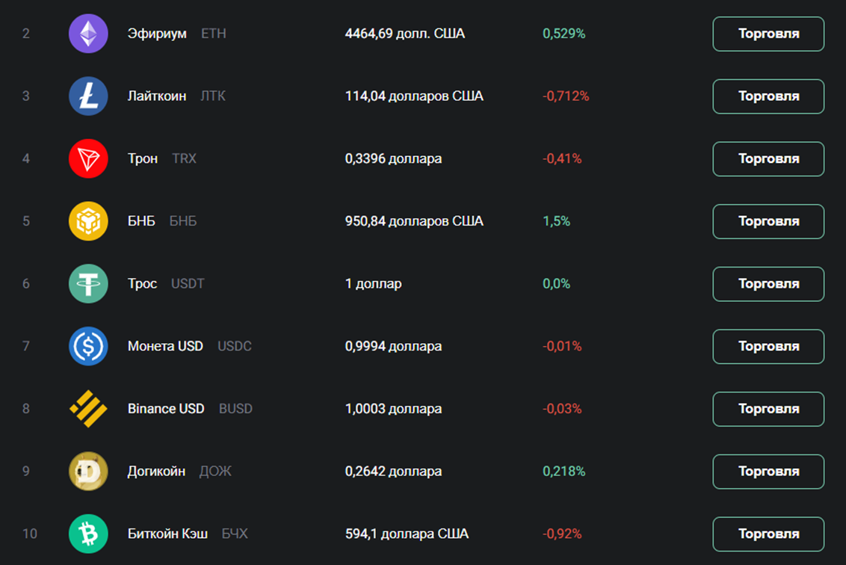The image size is (846, 565).
Task: Click Торговля in Binance USD row
Action: (768, 410)
